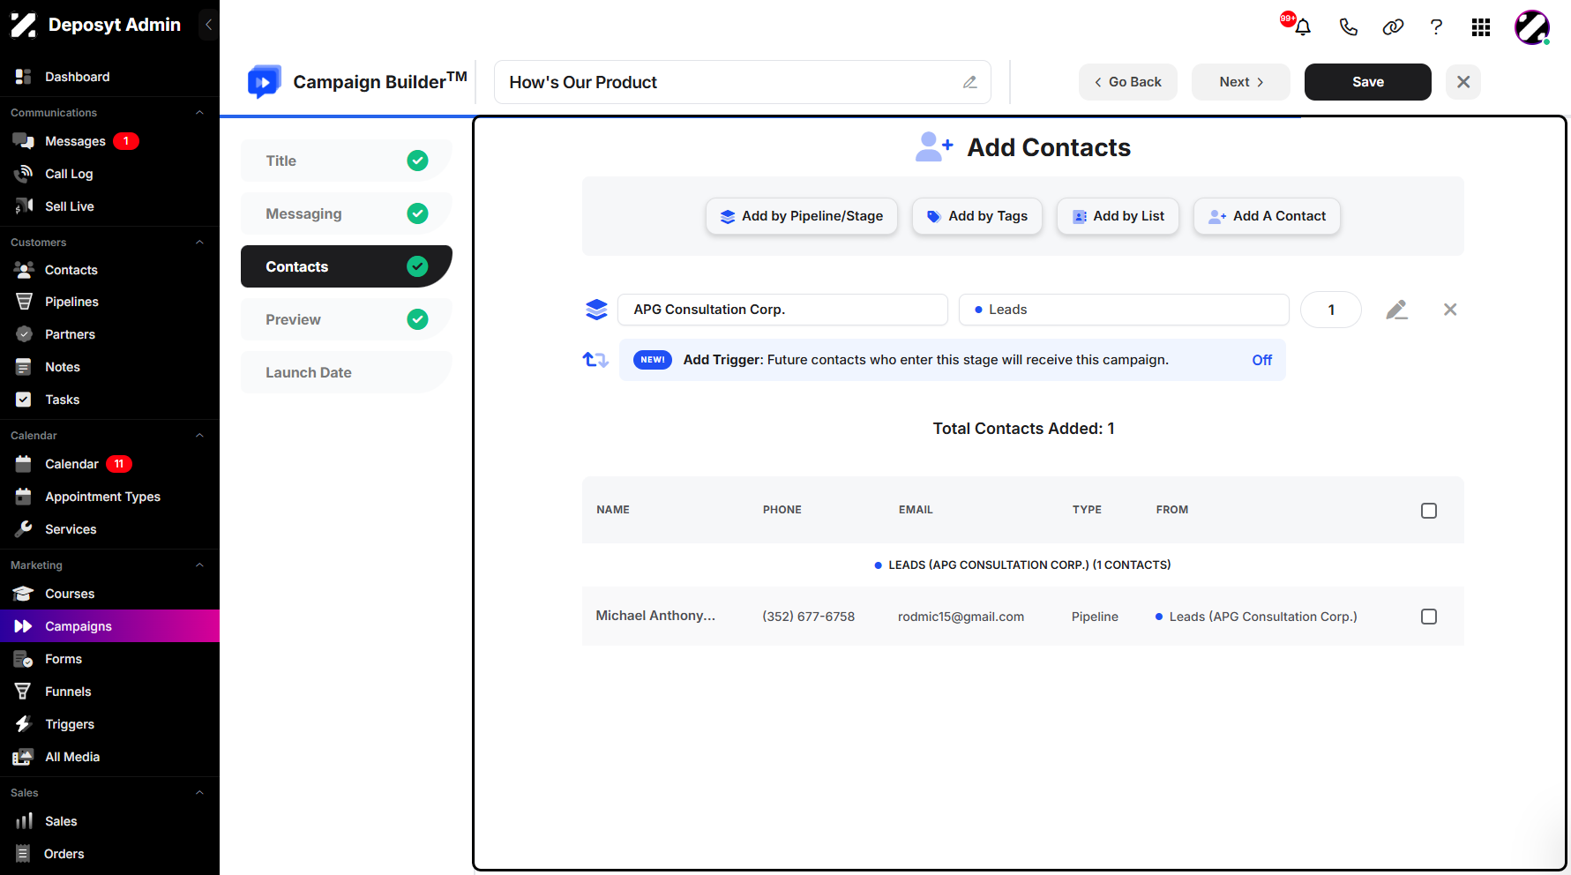Click the Next button

pos(1241,82)
